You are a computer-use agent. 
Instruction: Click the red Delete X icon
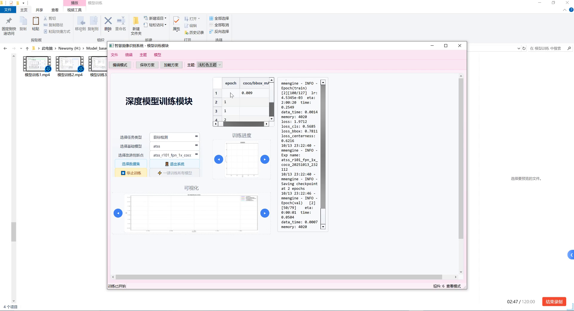(x=108, y=21)
